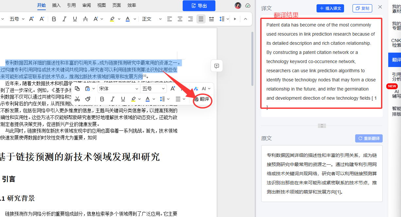Click the add comment icon beside document

click(x=216, y=66)
